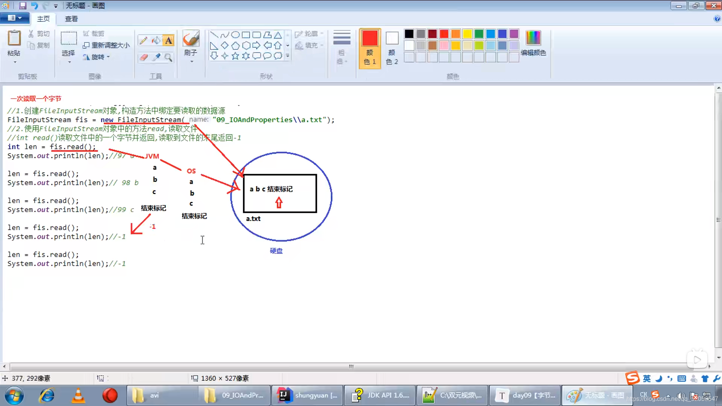This screenshot has height=406, width=722.
Task: Select the Magnifier tool
Action: coord(168,57)
